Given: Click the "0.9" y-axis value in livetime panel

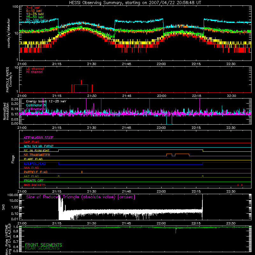Looking at the screenshot, I should tap(16, 232).
